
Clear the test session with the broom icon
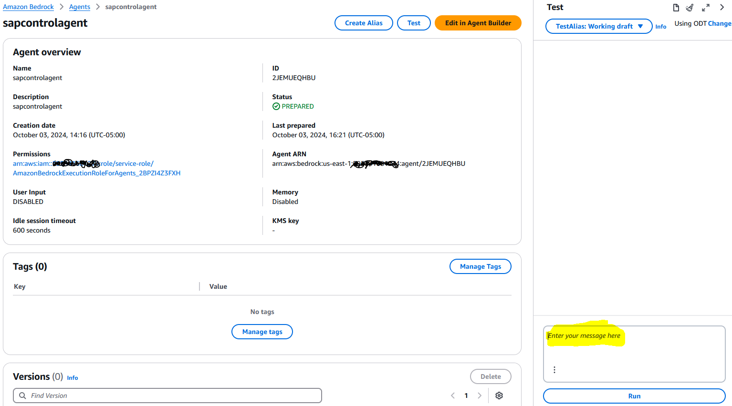(690, 8)
